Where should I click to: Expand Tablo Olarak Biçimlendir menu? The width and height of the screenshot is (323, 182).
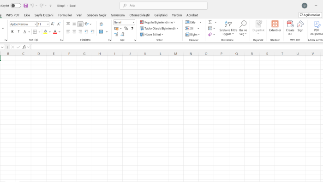pos(159,29)
